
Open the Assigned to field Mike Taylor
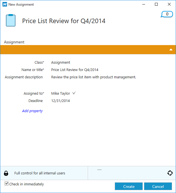point(60,94)
